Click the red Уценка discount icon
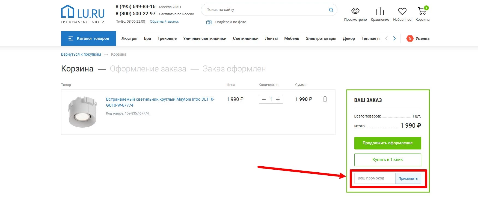This screenshot has height=198, width=478. pos(410,38)
